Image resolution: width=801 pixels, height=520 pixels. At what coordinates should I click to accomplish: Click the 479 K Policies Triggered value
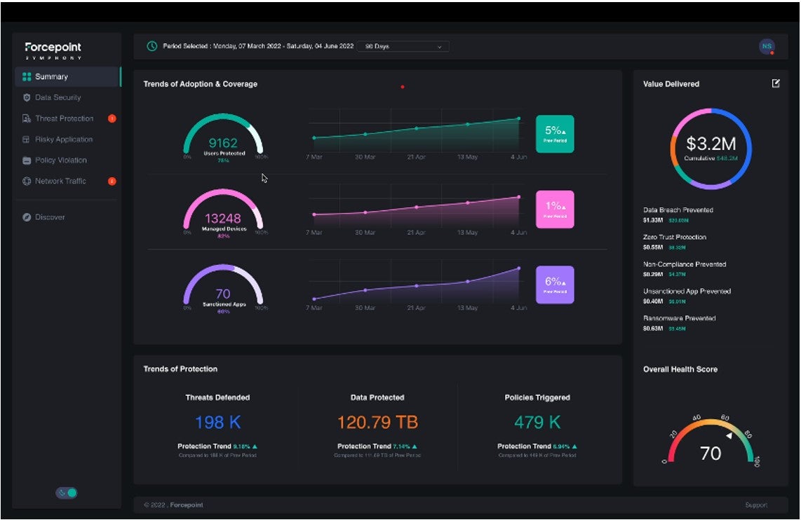537,422
